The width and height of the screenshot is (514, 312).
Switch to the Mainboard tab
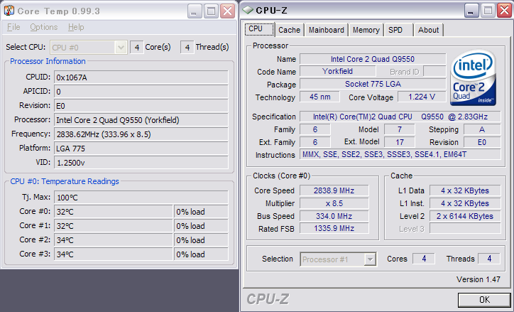coord(326,30)
